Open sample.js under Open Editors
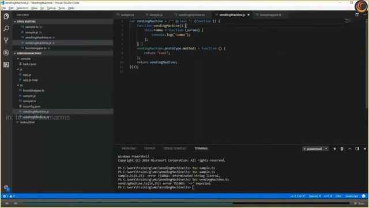The image size is (369, 208). pos(32,32)
